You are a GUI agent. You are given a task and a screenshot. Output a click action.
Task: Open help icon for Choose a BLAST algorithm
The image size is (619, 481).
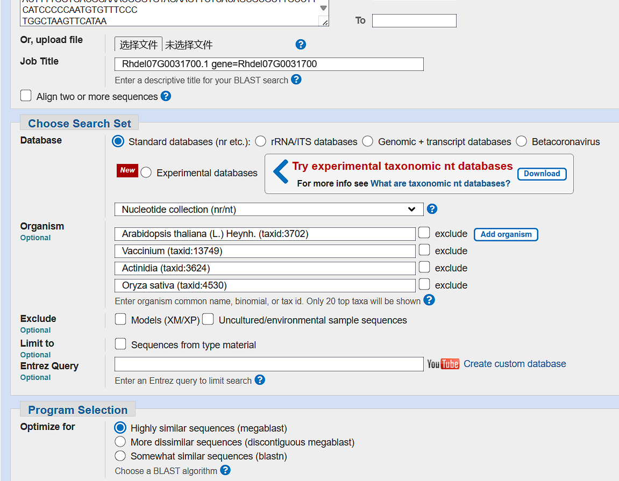225,470
